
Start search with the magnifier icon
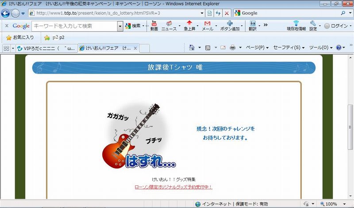343,13
